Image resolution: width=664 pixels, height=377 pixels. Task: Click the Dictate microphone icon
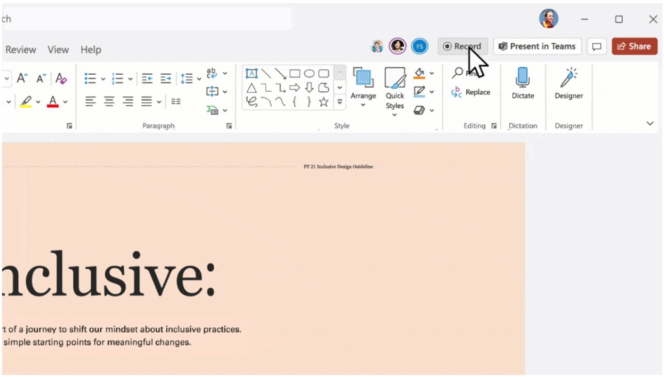click(523, 78)
